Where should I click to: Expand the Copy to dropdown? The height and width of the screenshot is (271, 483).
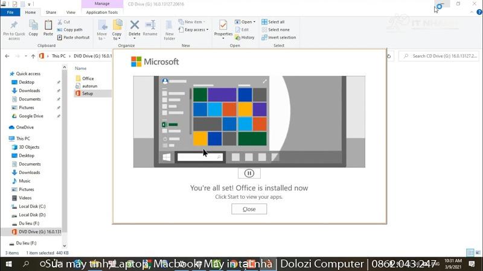click(117, 38)
